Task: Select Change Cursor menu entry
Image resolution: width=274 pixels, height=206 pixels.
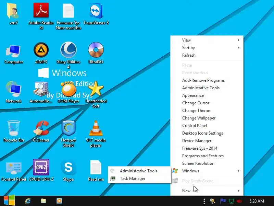Action: click(x=207, y=103)
